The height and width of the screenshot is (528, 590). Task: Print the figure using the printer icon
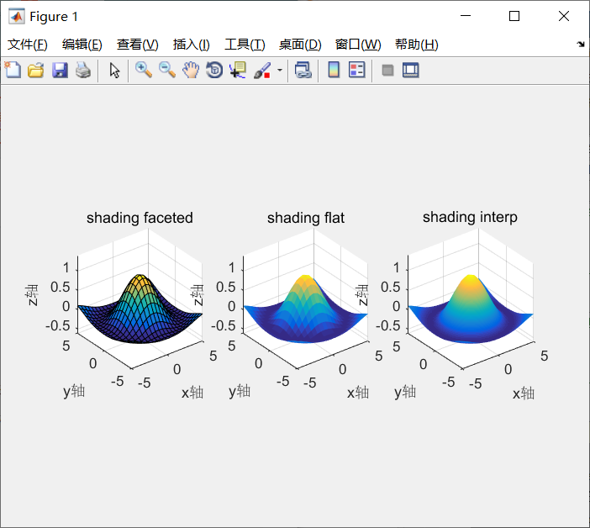click(83, 71)
